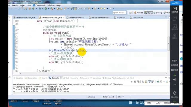The width and height of the screenshot is (191, 107).
Task: Collapse the code fold marker at line 19
Action: click(x=19, y=21)
